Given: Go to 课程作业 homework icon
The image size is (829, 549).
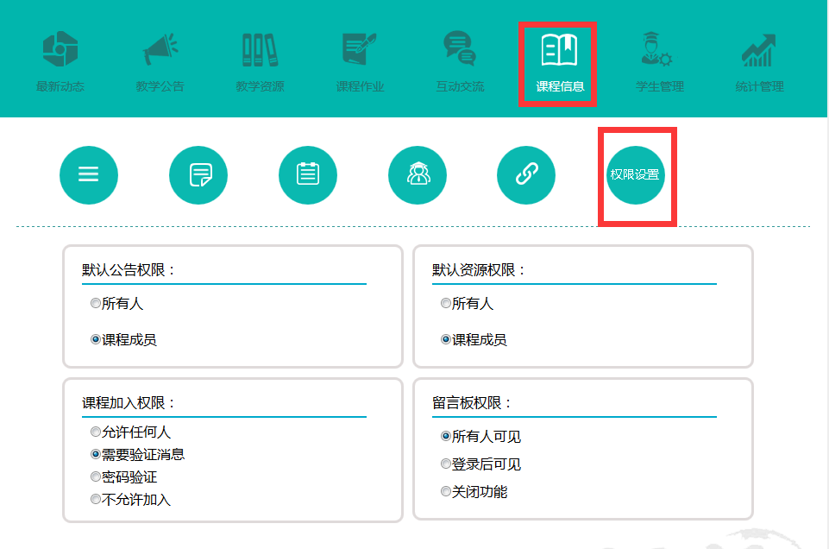Looking at the screenshot, I should coord(360,50).
